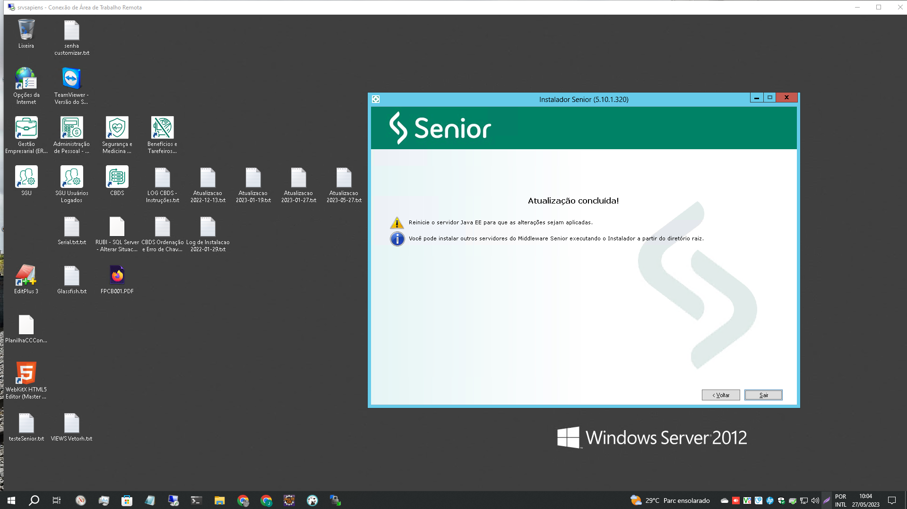Open the Gestão Empresarial (ERP) shortcut
This screenshot has height=509, width=907.
coord(26,136)
